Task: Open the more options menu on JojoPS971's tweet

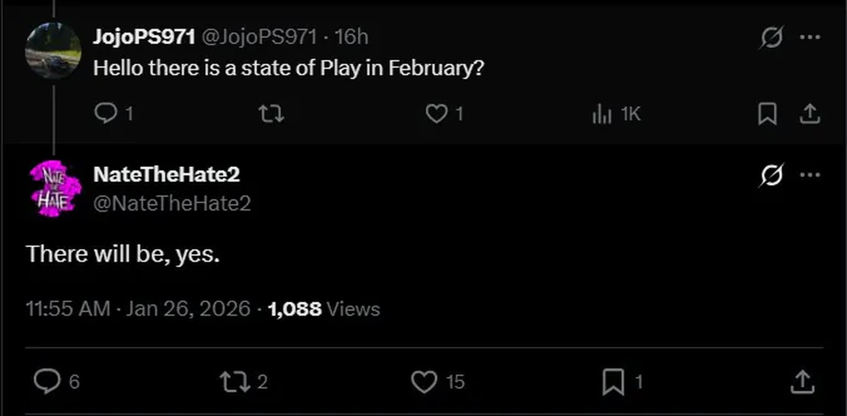Action: click(x=810, y=36)
